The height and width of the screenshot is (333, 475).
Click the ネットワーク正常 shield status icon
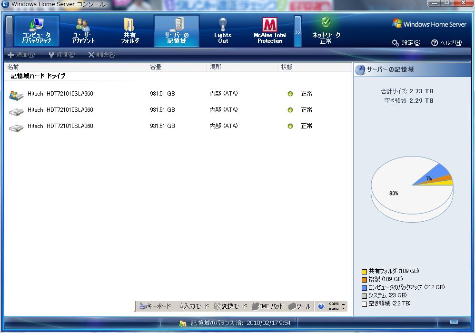(326, 22)
